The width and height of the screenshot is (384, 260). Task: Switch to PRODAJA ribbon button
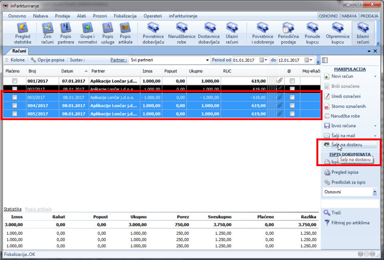click(369, 16)
